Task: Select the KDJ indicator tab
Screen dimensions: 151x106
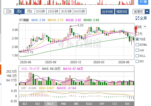Action: coord(38,104)
